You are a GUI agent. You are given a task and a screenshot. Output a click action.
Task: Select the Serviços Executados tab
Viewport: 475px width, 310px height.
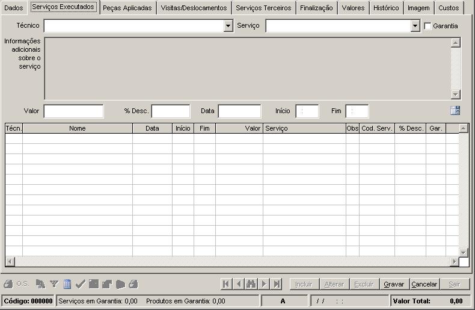[63, 7]
